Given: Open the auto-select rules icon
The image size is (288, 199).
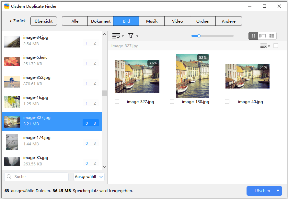Looking at the screenshot, I should coord(118,36).
